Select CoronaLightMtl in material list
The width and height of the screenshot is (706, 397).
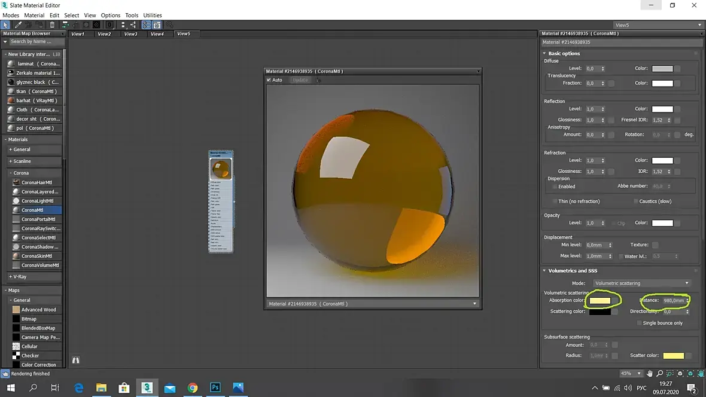pos(36,201)
